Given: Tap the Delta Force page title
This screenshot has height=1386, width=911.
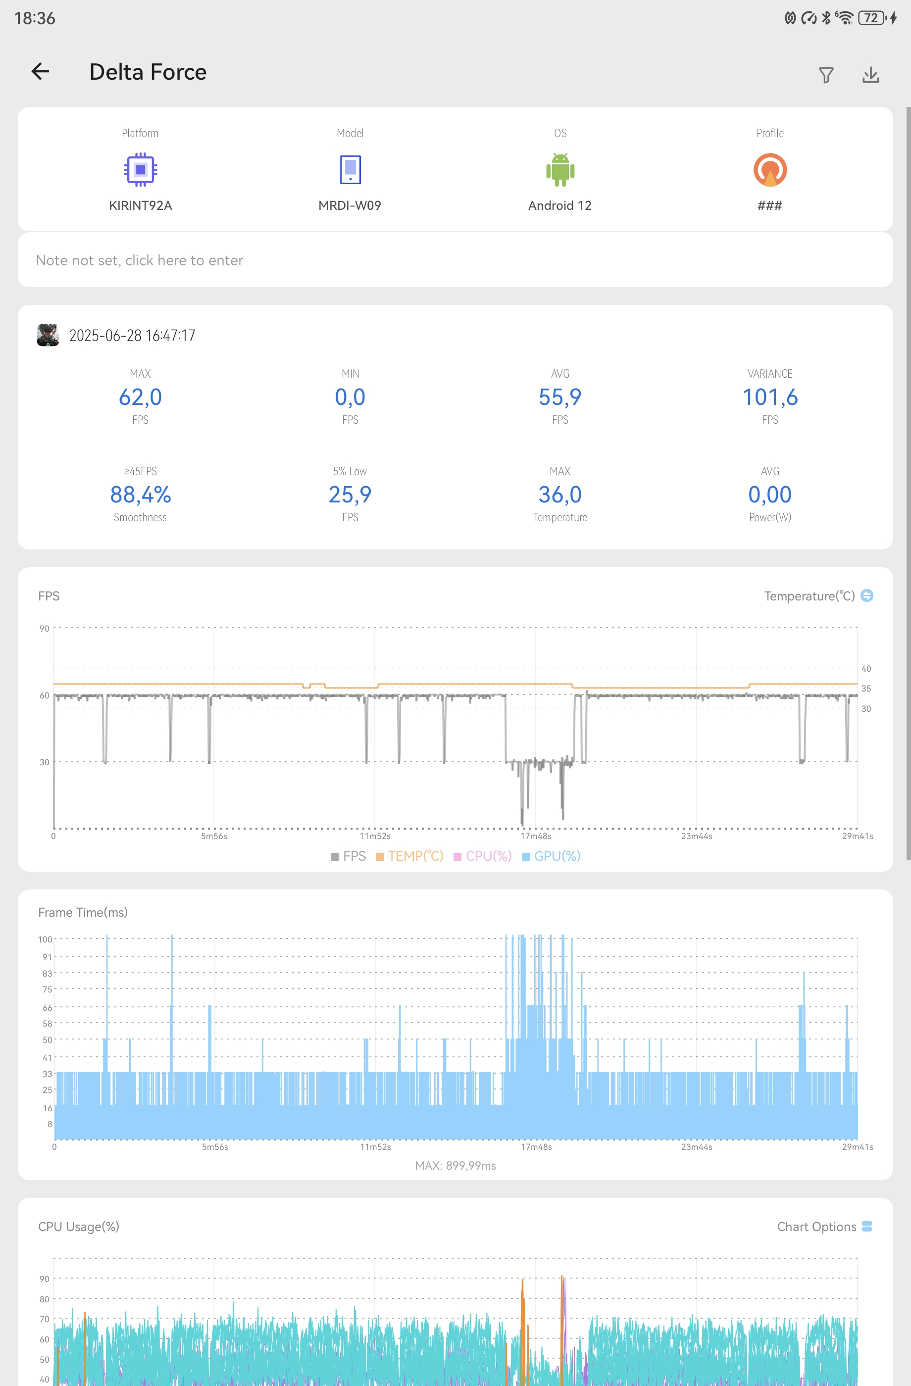Looking at the screenshot, I should pyautogui.click(x=148, y=72).
